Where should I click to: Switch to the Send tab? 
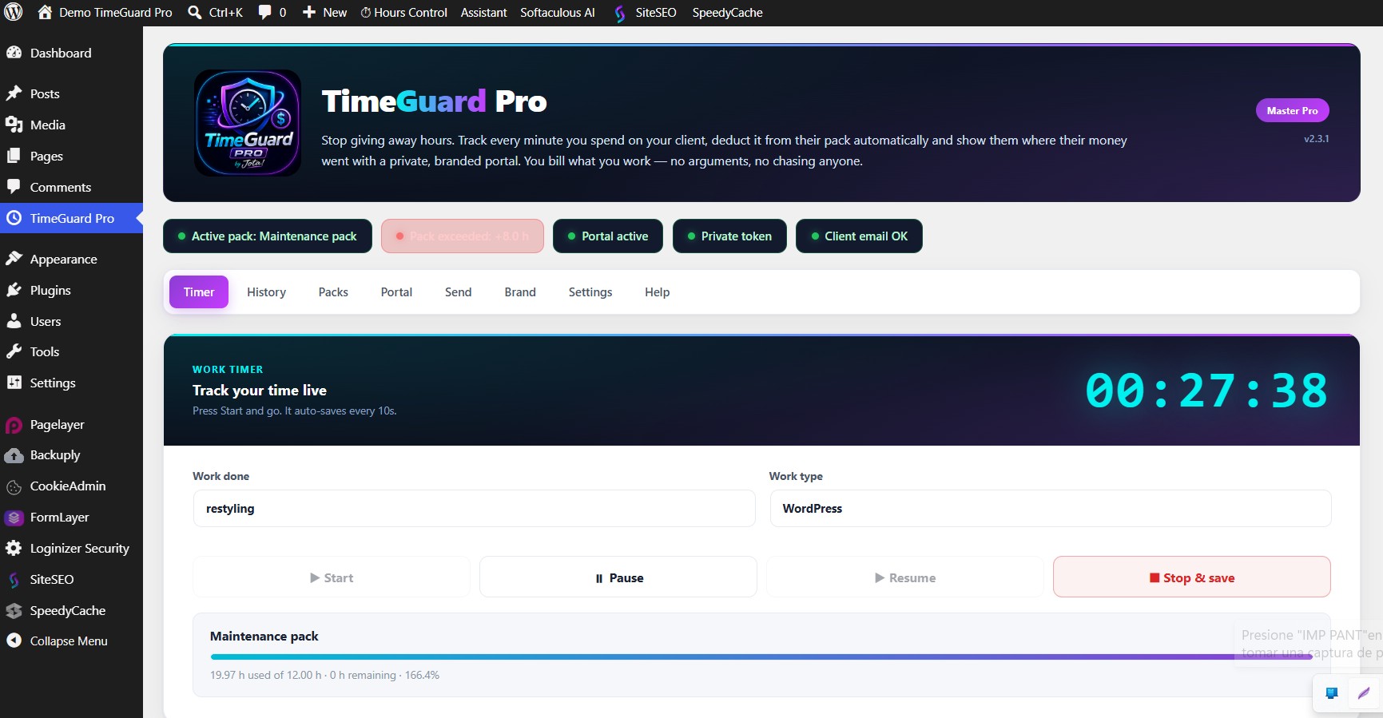click(458, 292)
